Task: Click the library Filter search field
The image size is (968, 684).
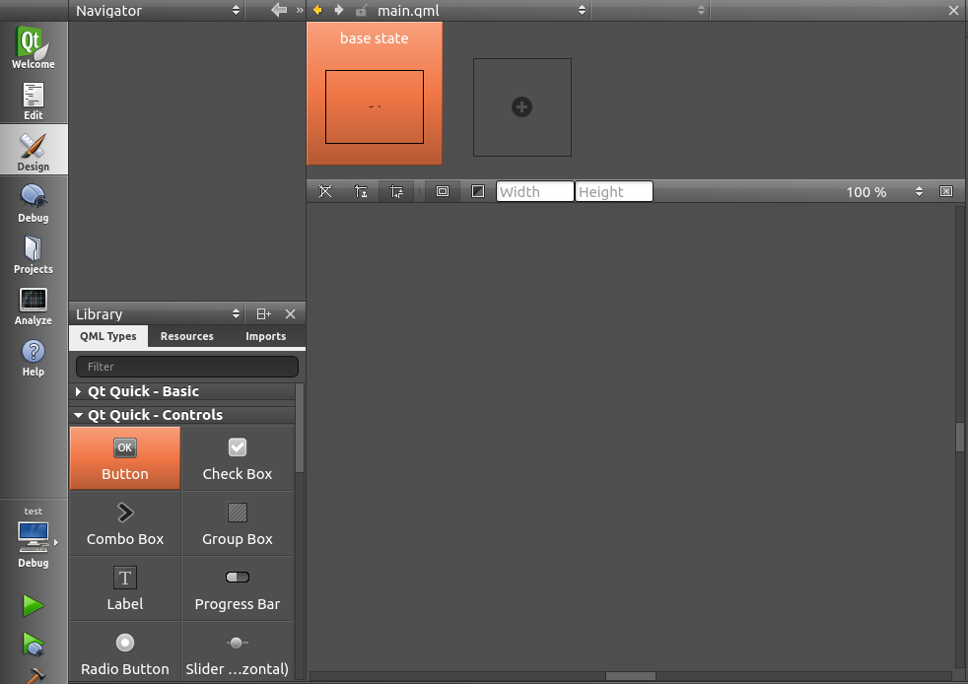Action: coord(186,367)
